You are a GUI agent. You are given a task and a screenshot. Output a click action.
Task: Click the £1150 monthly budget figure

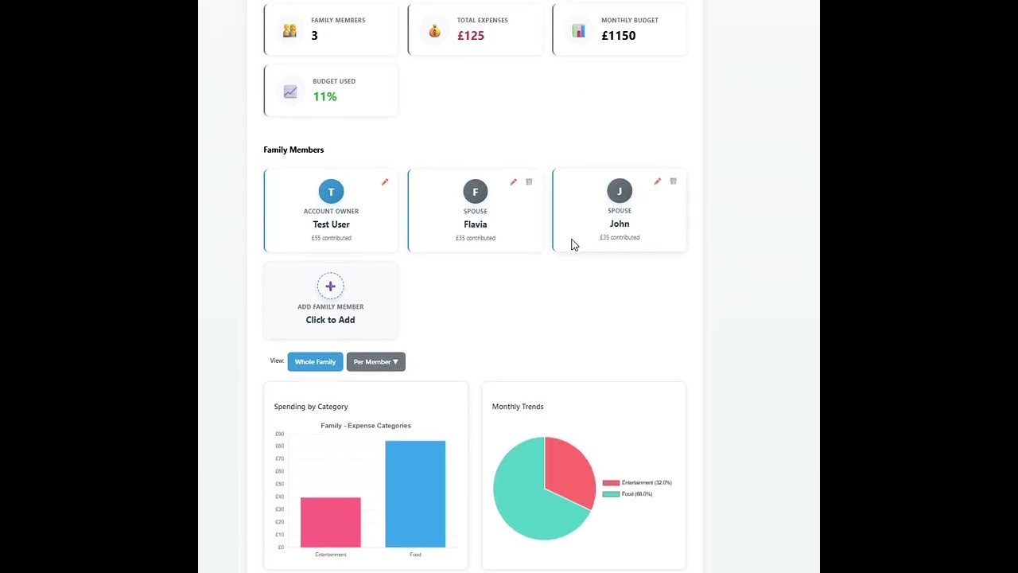618,36
